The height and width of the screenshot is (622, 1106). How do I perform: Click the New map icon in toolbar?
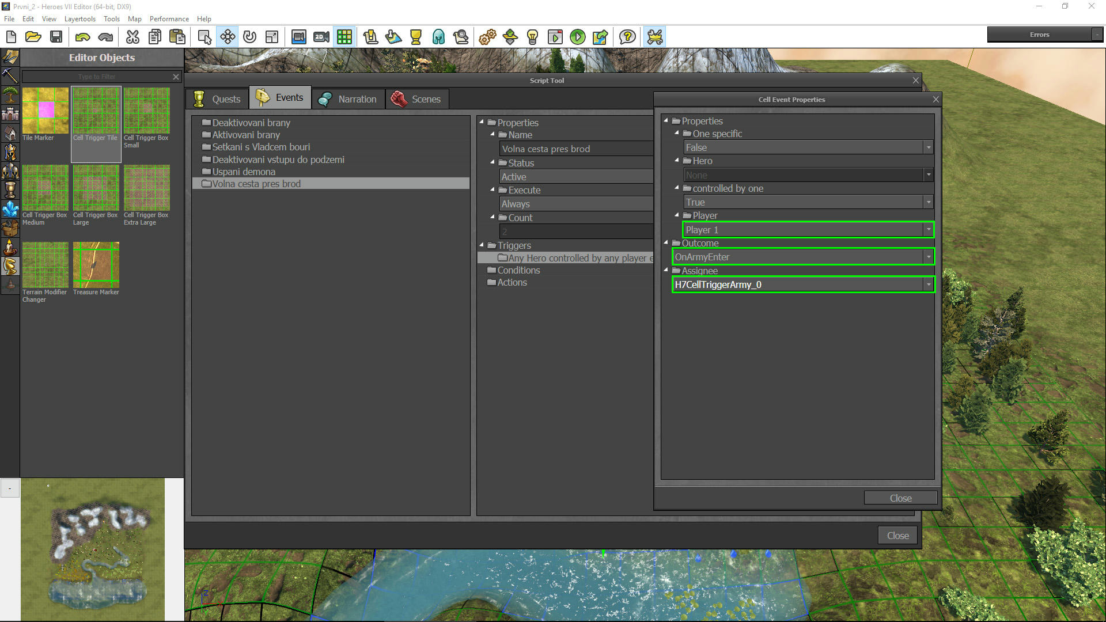tap(11, 37)
